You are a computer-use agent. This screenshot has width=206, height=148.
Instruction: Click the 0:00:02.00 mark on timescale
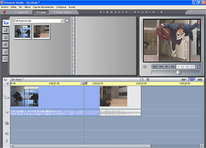pyautogui.click(x=98, y=83)
